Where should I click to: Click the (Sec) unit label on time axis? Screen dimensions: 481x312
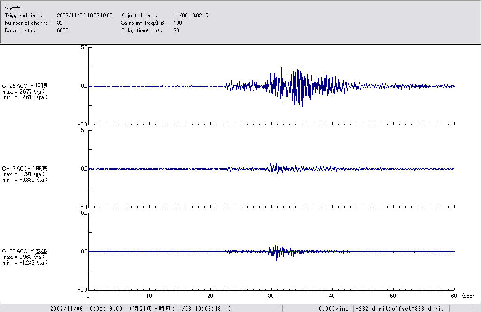click(468, 296)
